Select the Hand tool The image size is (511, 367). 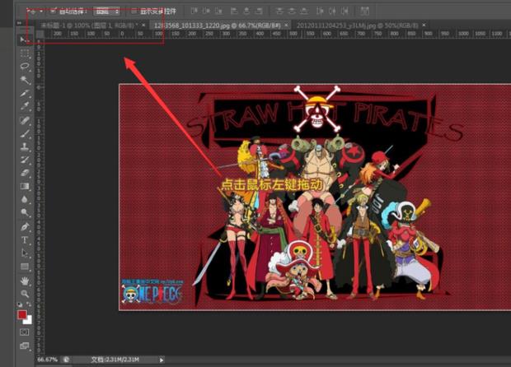click(x=25, y=280)
